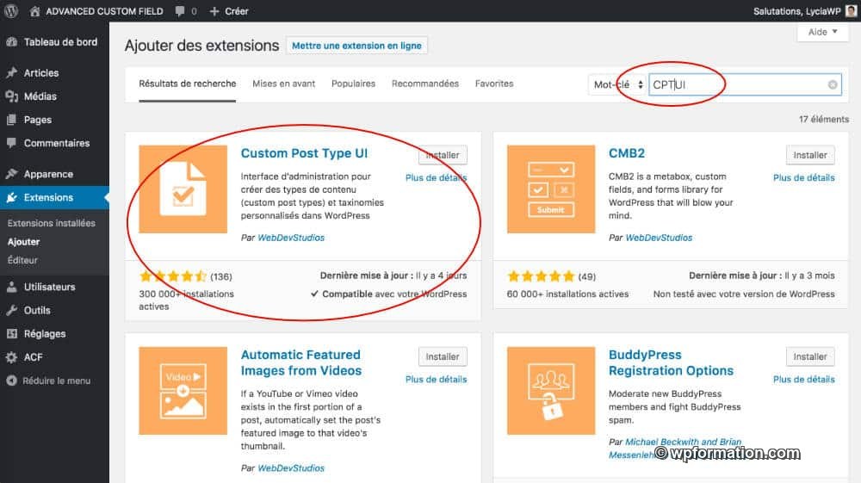Switch to the Mises en avant tab
The width and height of the screenshot is (861, 483).
pyautogui.click(x=284, y=84)
